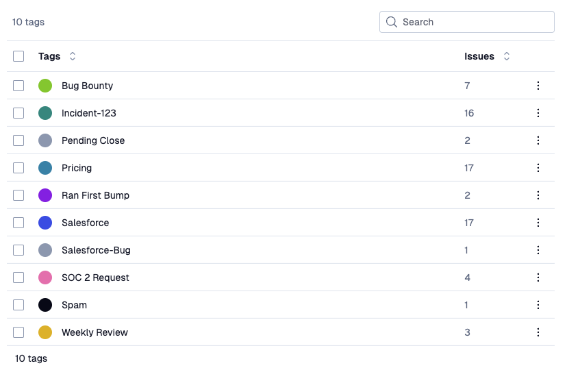567x370 pixels.
Task: Click the magnifier icon in the search box
Action: pos(392,22)
